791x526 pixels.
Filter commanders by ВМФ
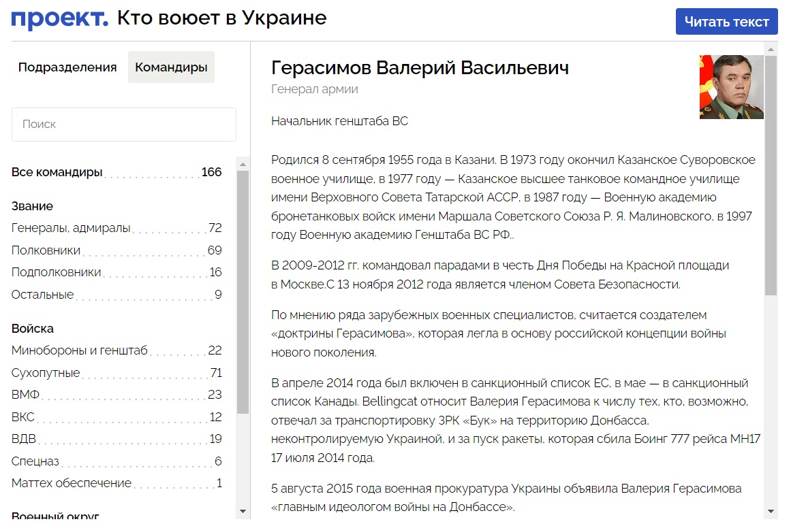(x=25, y=395)
